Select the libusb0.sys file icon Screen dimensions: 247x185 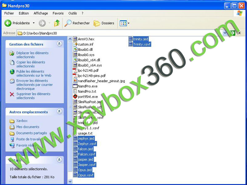click(x=75, y=55)
